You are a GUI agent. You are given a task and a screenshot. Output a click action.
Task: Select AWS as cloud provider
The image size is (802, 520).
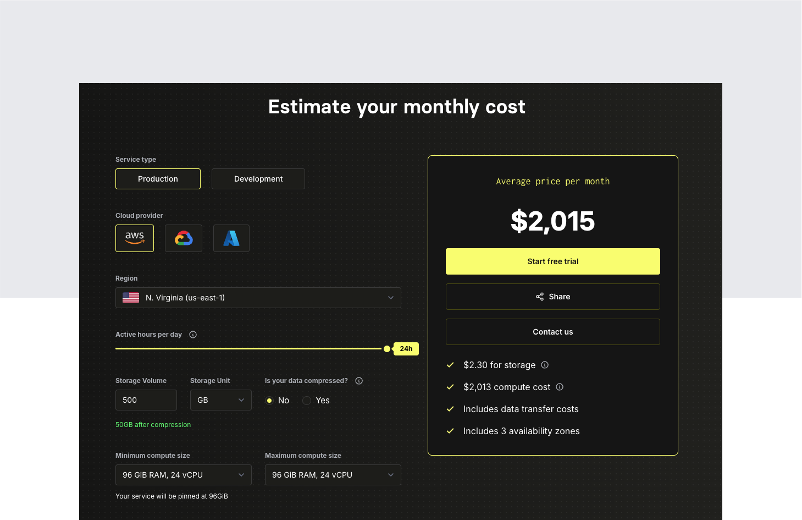pyautogui.click(x=135, y=238)
